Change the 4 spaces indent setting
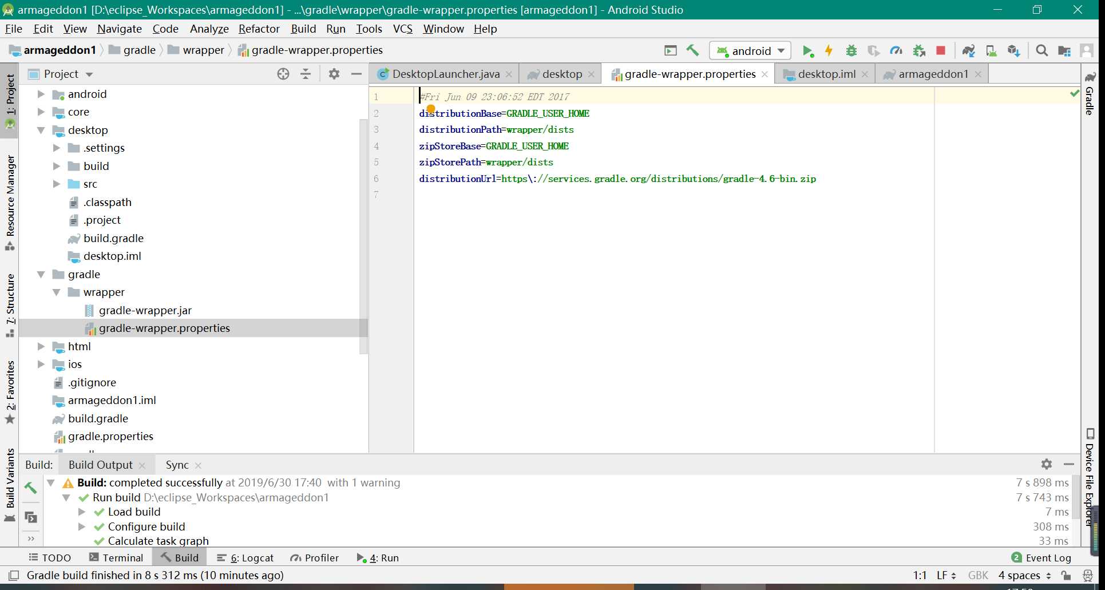This screenshot has width=1105, height=590. click(x=1024, y=575)
